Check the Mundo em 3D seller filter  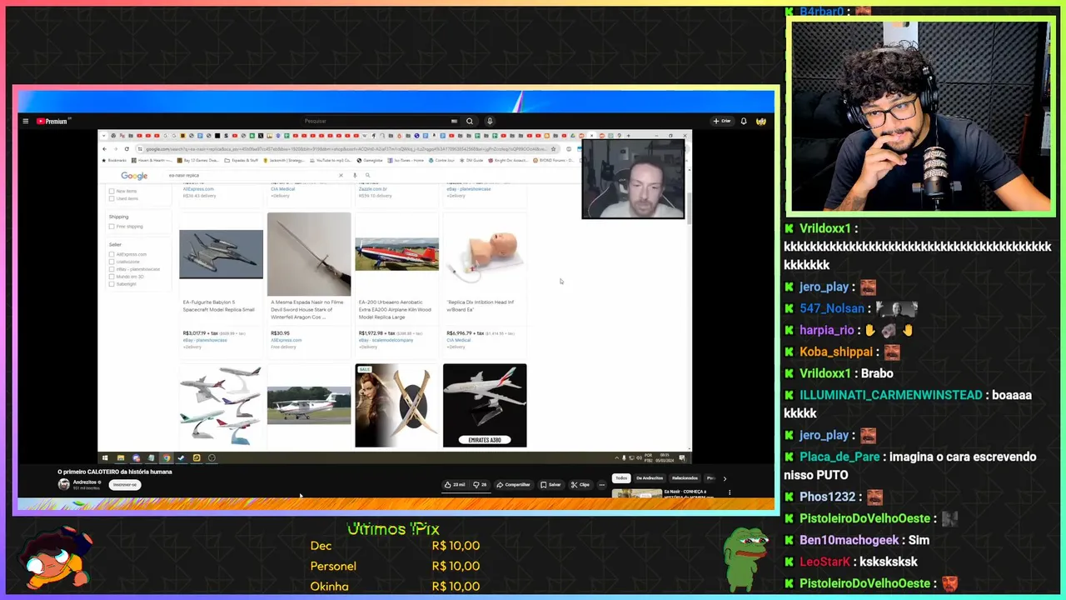click(112, 277)
